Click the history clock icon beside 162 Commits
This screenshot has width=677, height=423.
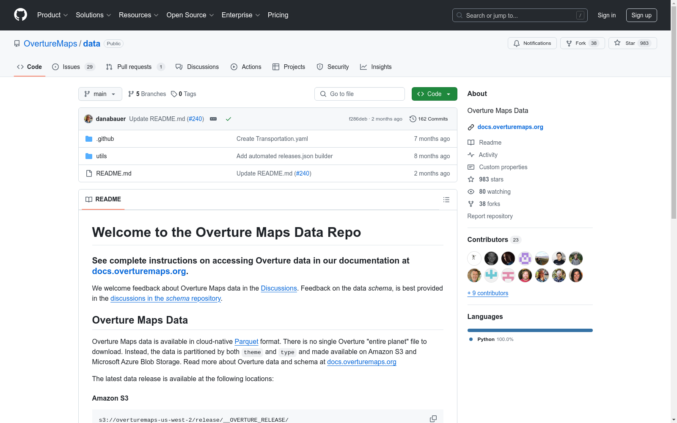[x=413, y=119]
